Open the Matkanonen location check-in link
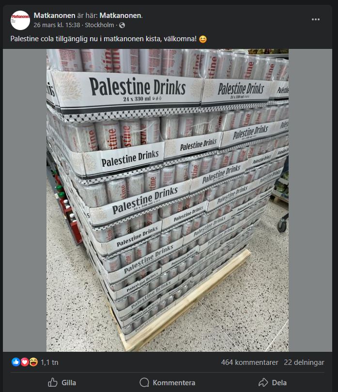Viewport: 338px width, 392px height. [120, 16]
